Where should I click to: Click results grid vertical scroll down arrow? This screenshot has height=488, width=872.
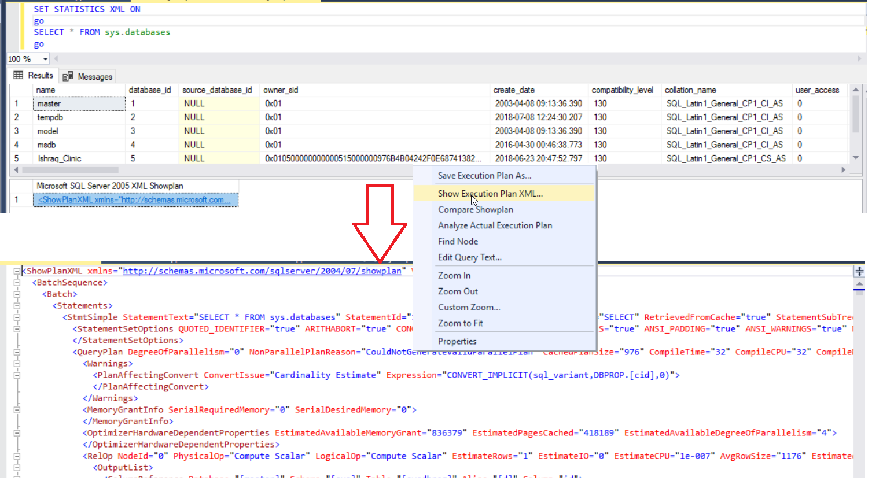click(855, 158)
